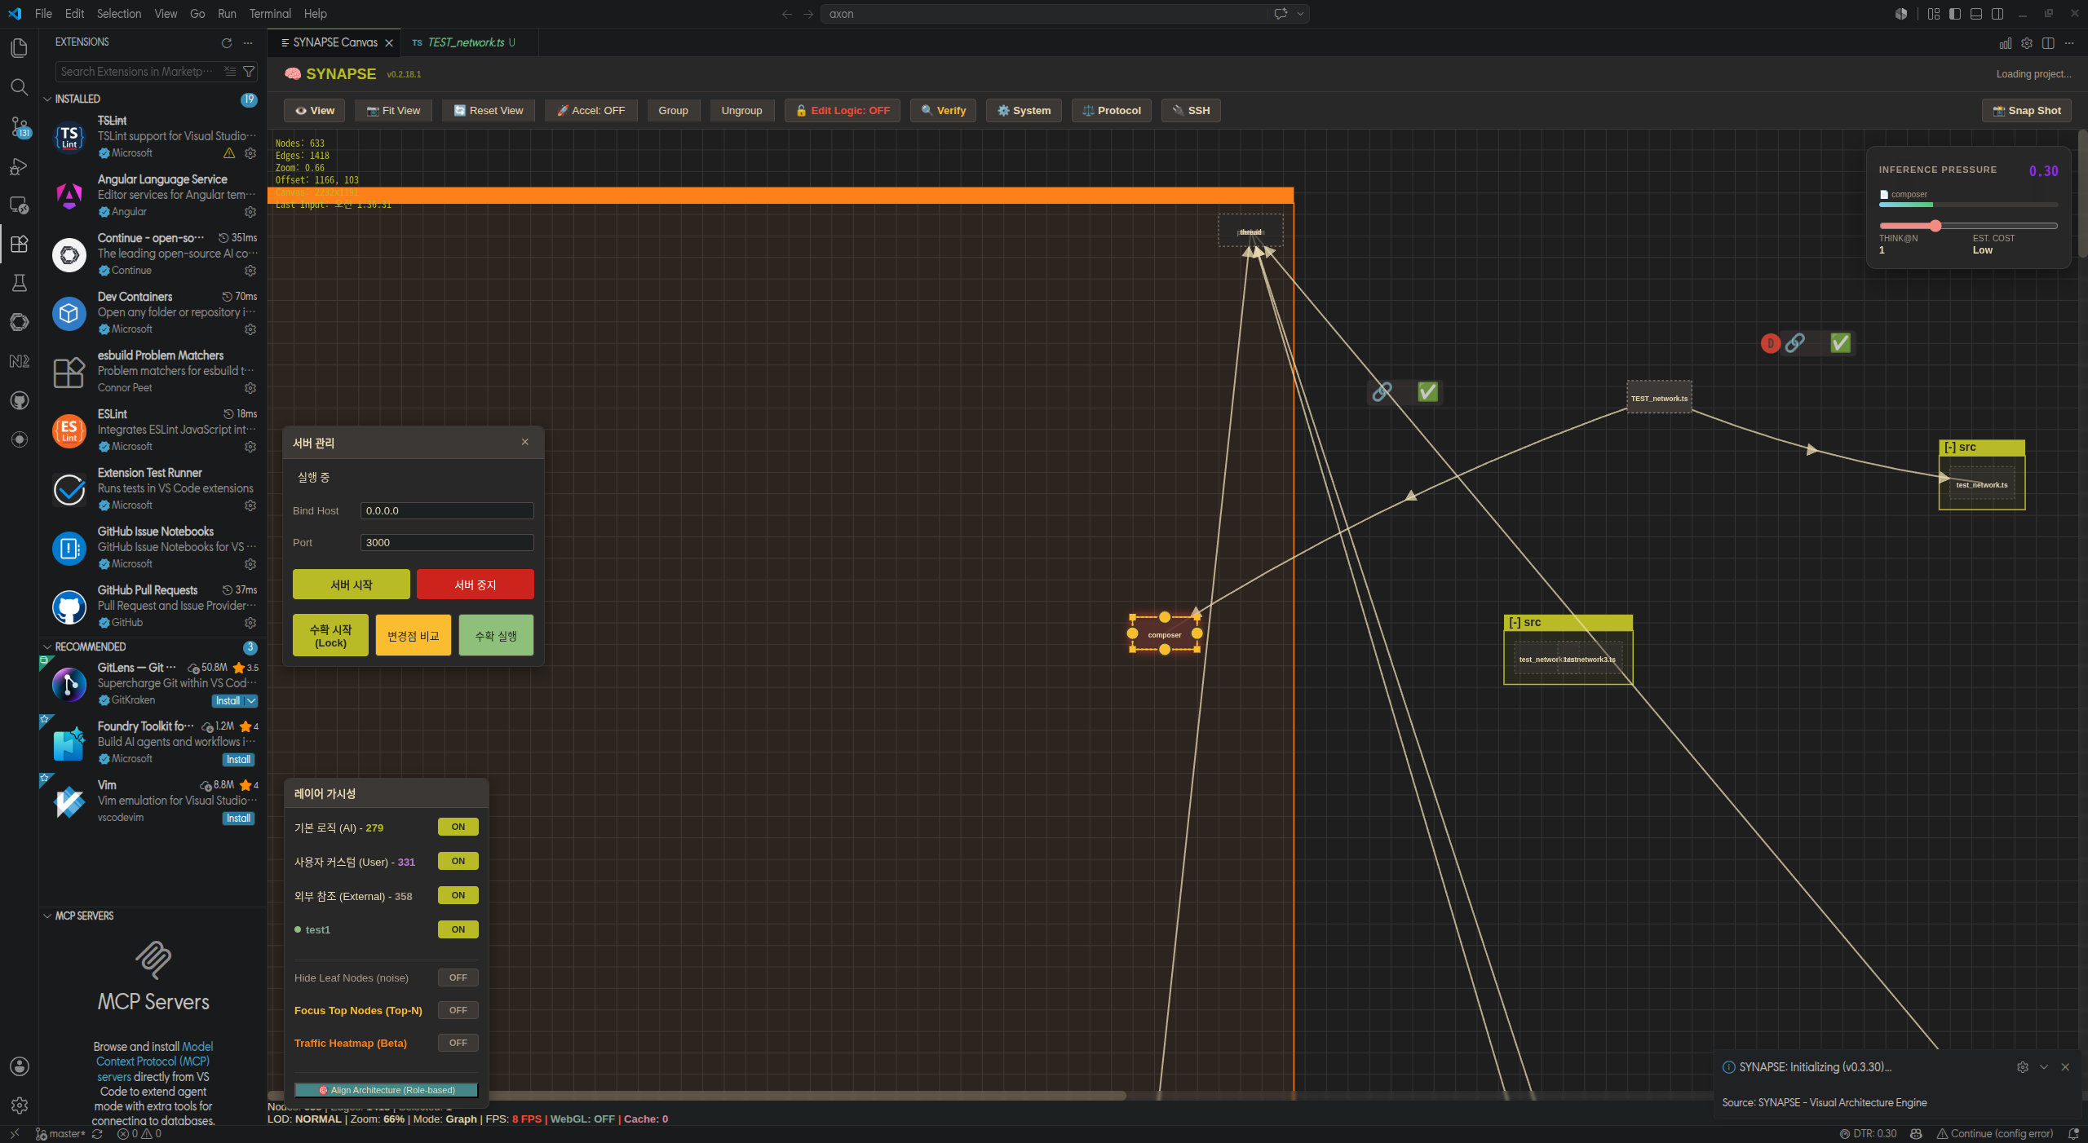Open the gear menu for ESLint extension
The image size is (2088, 1143).
pos(250,447)
